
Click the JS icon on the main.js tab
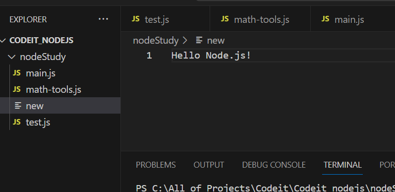coord(325,19)
